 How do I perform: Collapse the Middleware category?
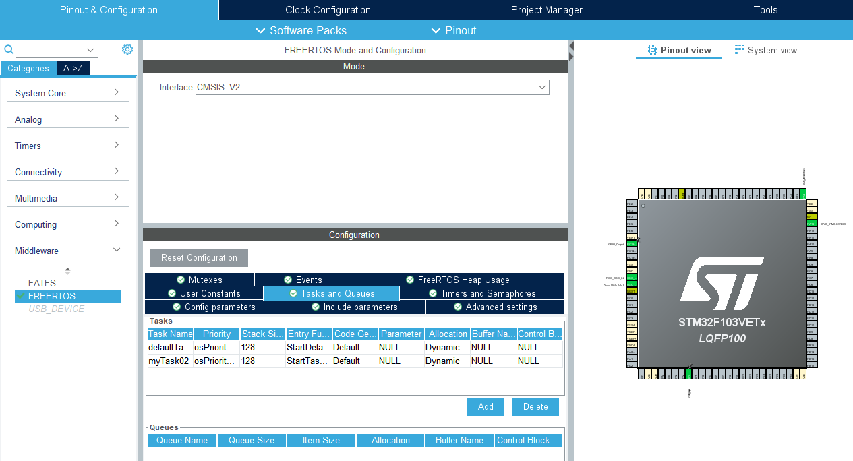click(116, 249)
